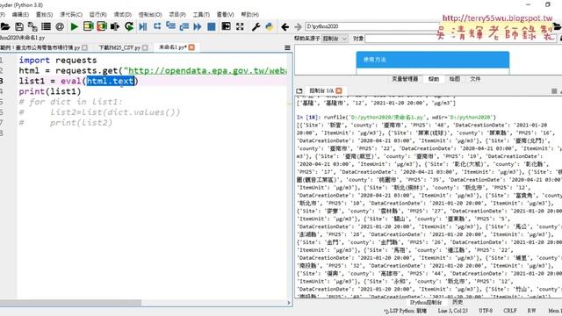
Task: Toggle fullscreen mode icon
Action: (x=240, y=26)
